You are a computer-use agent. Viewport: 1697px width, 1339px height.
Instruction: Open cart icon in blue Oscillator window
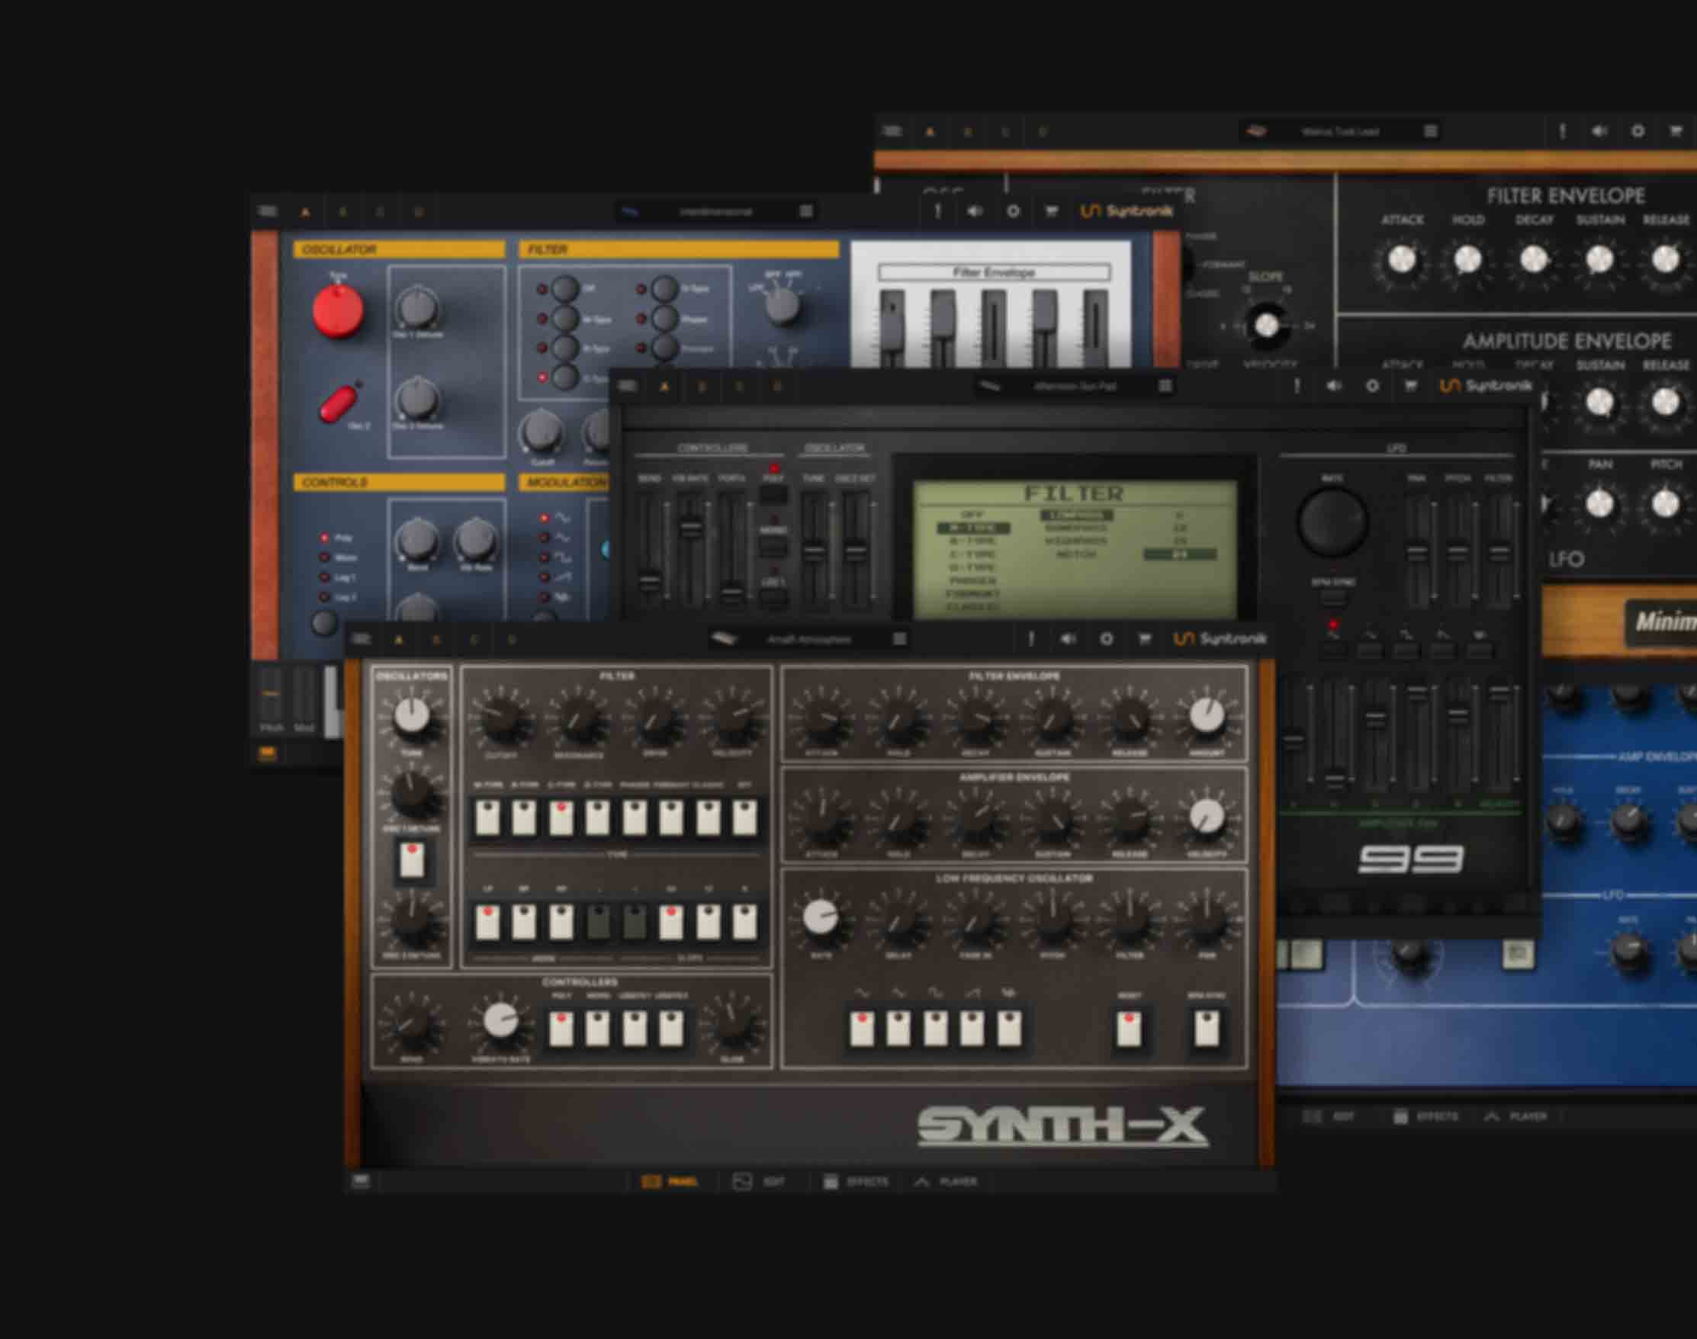(1052, 211)
